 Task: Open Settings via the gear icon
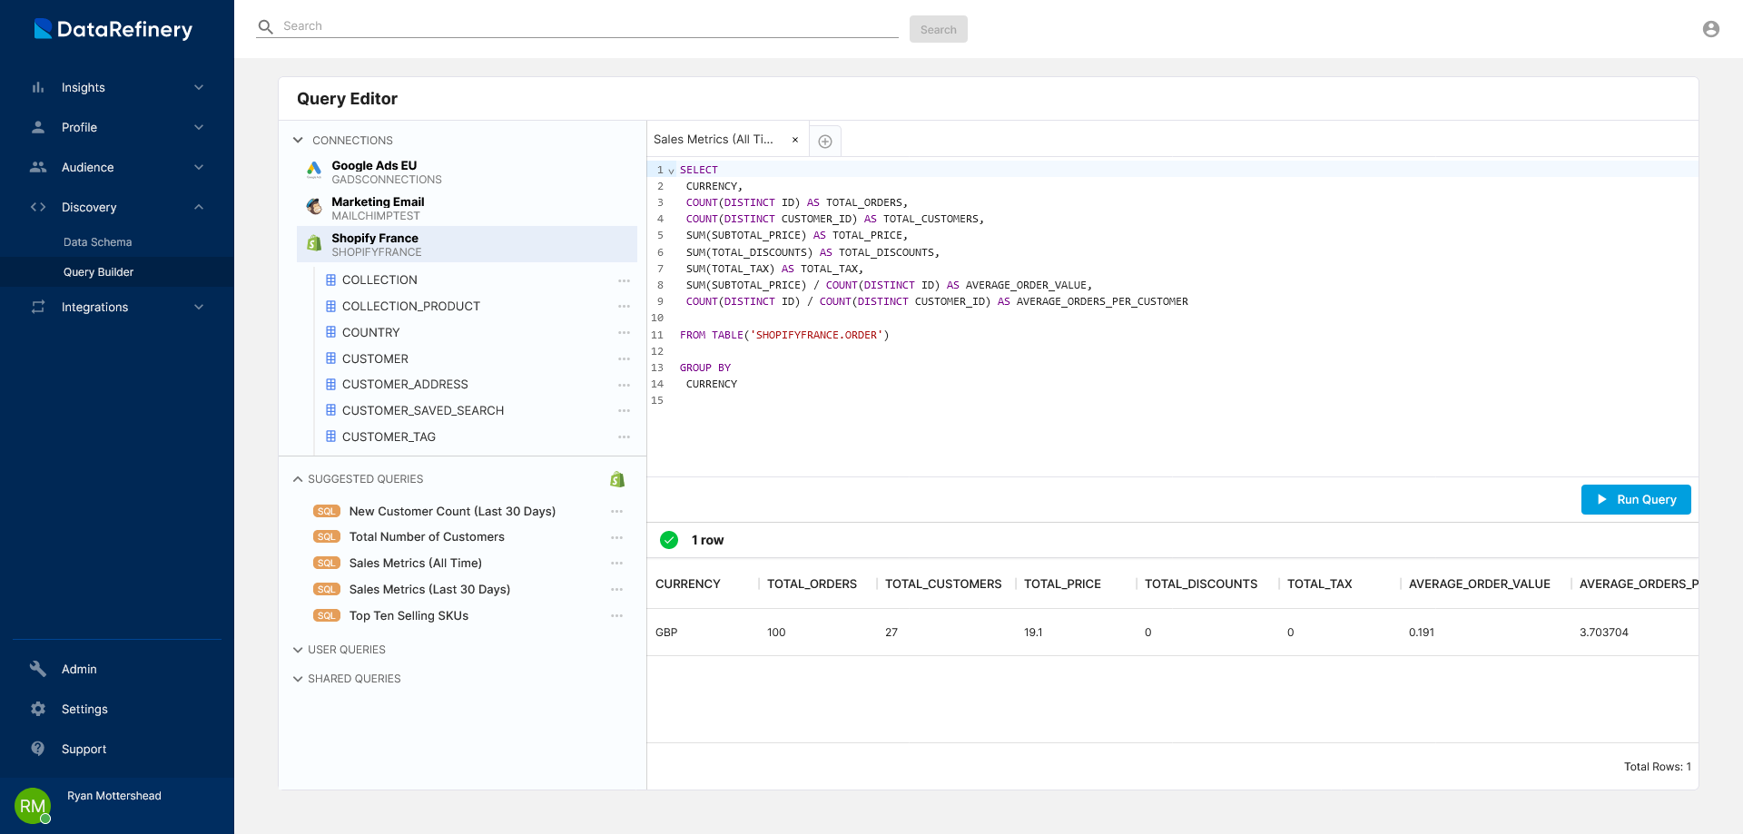tap(38, 709)
